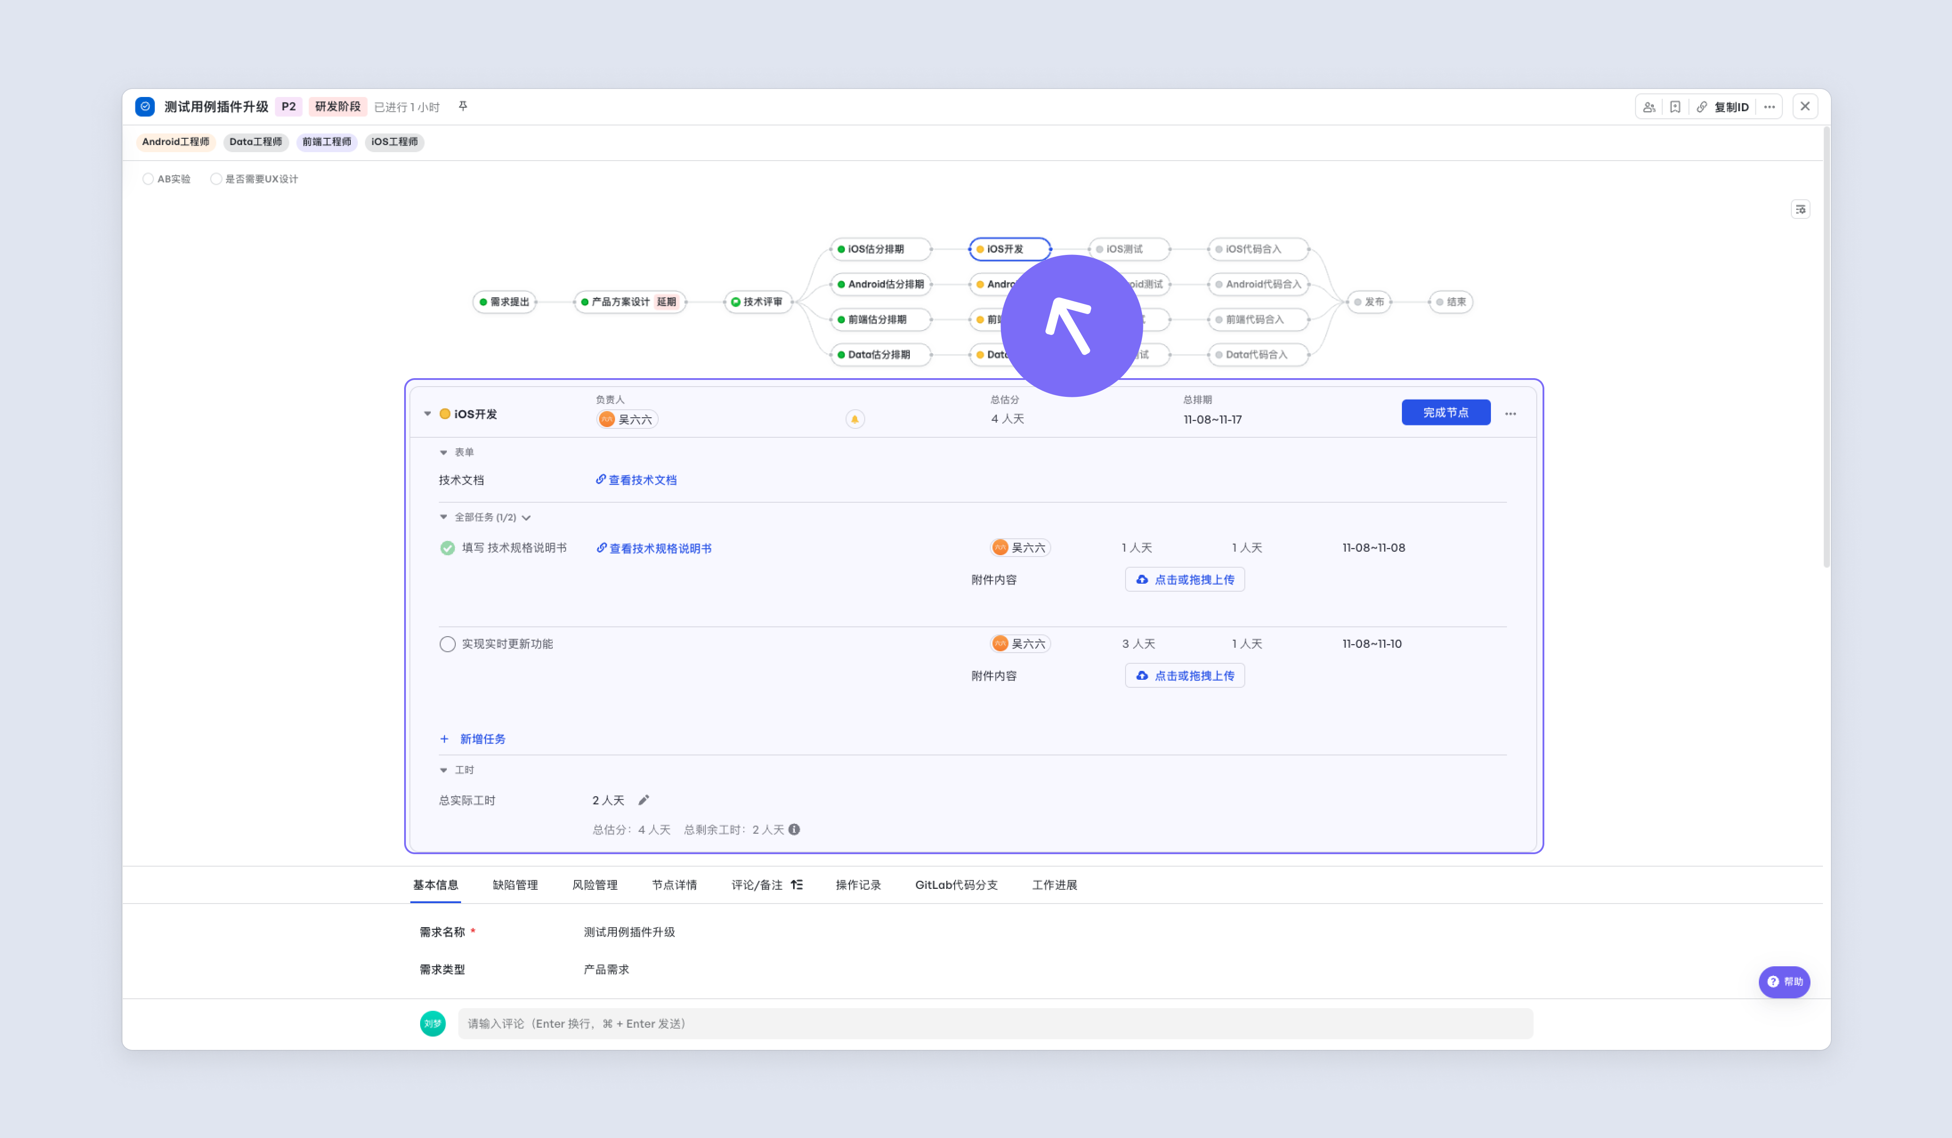Screen dimensions: 1952x1138
Task: Click the sort icon next to 评论/备注
Action: 796,884
